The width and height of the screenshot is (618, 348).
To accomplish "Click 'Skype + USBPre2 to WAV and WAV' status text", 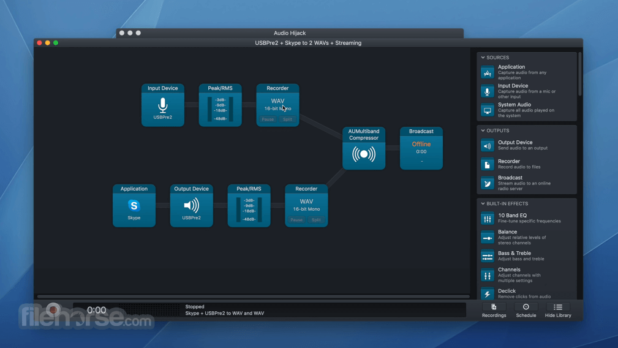I will click(x=225, y=313).
